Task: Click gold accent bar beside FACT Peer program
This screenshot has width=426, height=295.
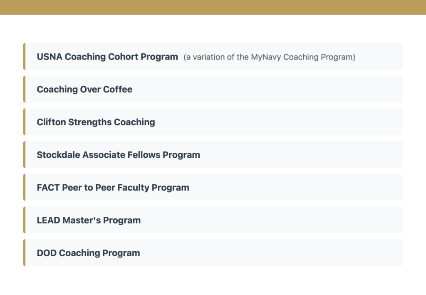Action: tap(24, 188)
